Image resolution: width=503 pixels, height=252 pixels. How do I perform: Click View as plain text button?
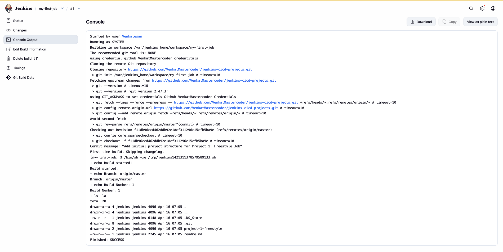[x=480, y=22]
